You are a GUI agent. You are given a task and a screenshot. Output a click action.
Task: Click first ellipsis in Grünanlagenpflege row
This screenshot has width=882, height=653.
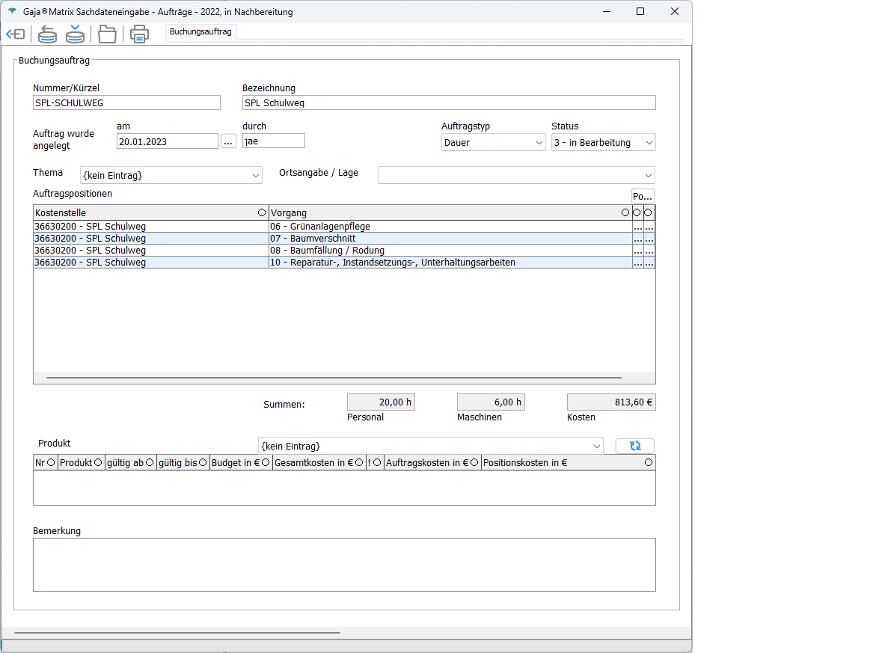(637, 227)
